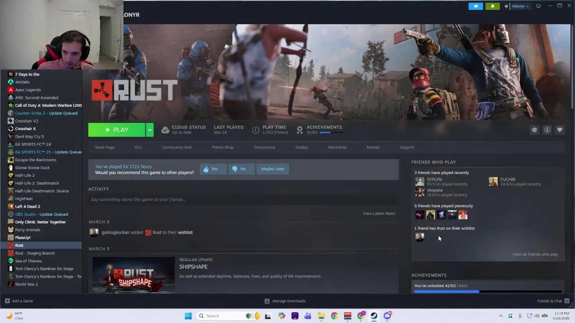
Task: Add Rust to favorites heart icon
Action: pos(560,130)
